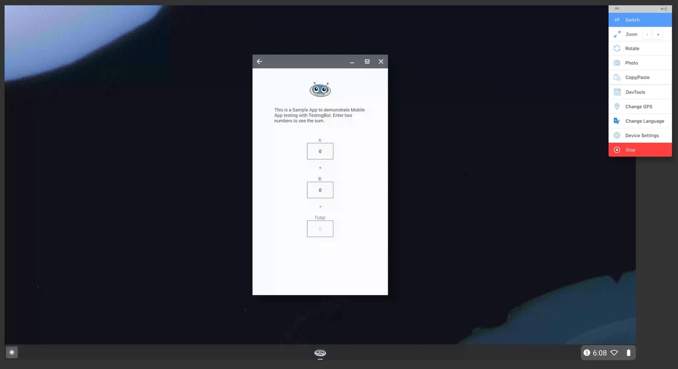Viewport: 678px width, 369px height.
Task: Increase zoom with plus button
Action: 658,34
